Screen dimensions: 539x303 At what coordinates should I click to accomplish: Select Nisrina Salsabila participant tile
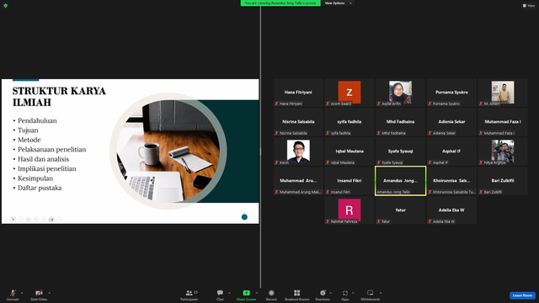coord(298,122)
